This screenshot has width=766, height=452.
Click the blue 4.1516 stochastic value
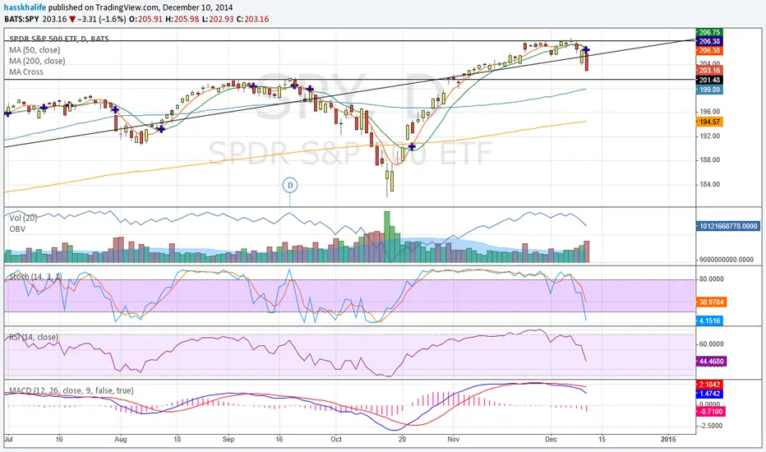[x=709, y=321]
